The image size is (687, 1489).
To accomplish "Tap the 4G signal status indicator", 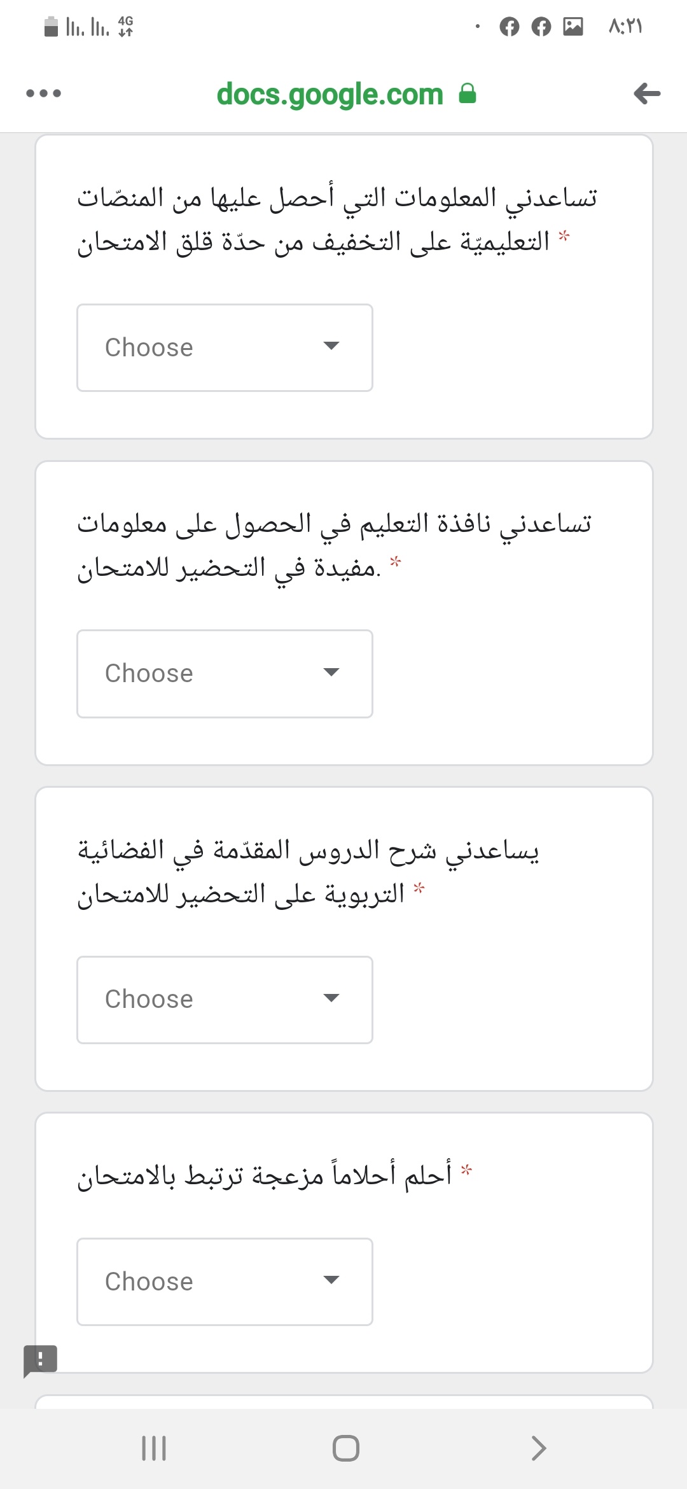I will [x=125, y=26].
